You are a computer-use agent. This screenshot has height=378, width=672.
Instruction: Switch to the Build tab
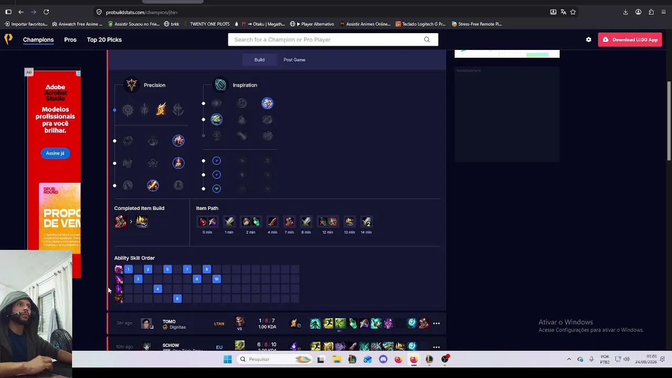click(x=259, y=60)
